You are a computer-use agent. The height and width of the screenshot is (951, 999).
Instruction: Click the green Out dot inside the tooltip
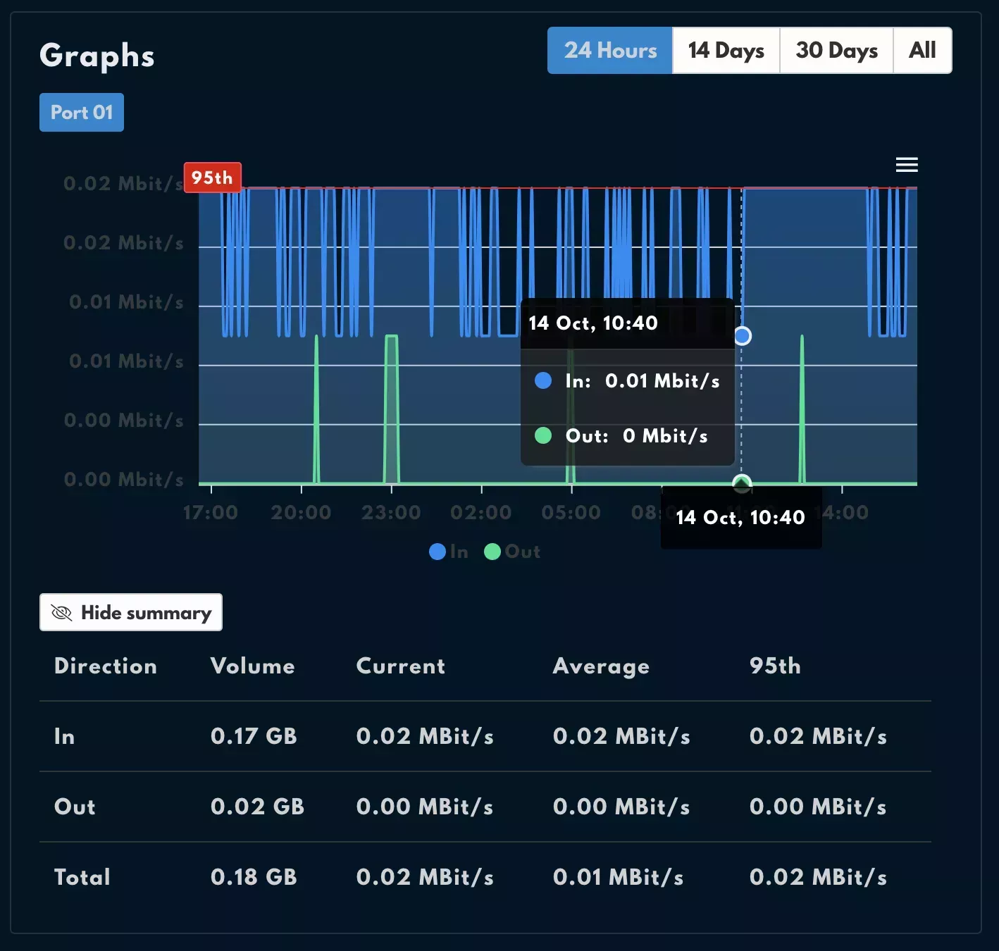click(x=542, y=436)
